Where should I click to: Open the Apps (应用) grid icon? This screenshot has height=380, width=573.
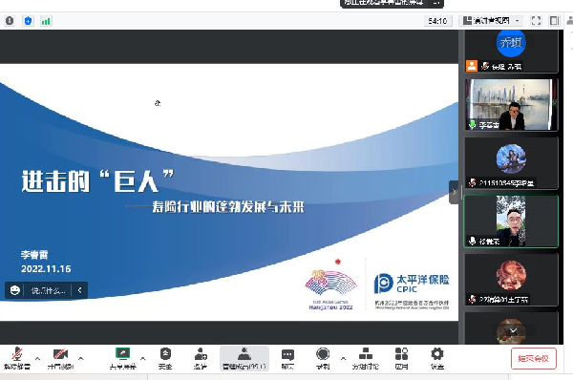pyautogui.click(x=401, y=358)
